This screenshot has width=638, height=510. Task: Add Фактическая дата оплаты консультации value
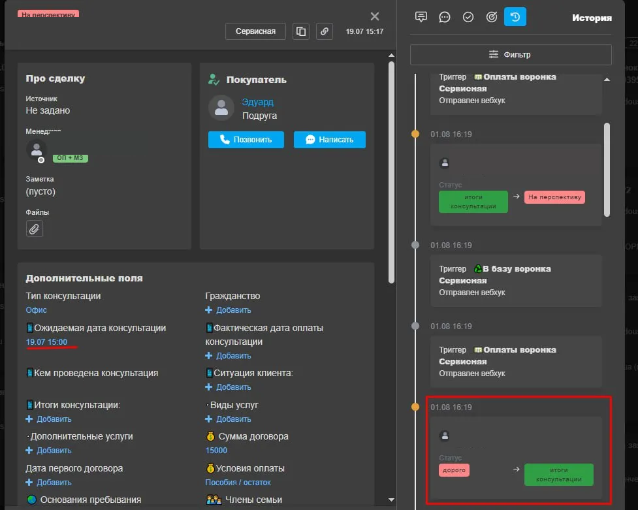229,356
